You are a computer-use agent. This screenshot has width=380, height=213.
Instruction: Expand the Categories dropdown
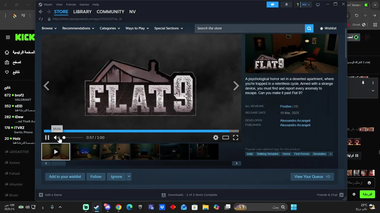[110, 28]
